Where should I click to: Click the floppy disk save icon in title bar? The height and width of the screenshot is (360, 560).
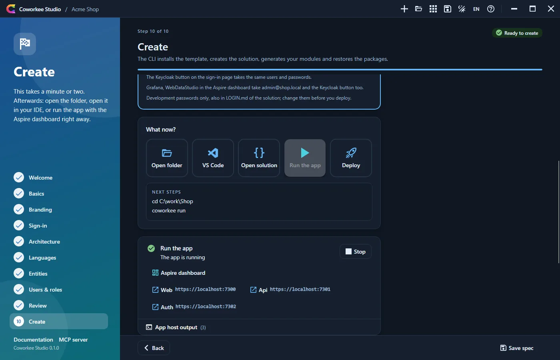[x=448, y=9]
